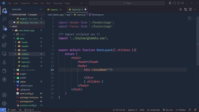Image resolution: width=199 pixels, height=112 pixels.
Task: Click the VS Code logo icon
Action: pos(3,3)
